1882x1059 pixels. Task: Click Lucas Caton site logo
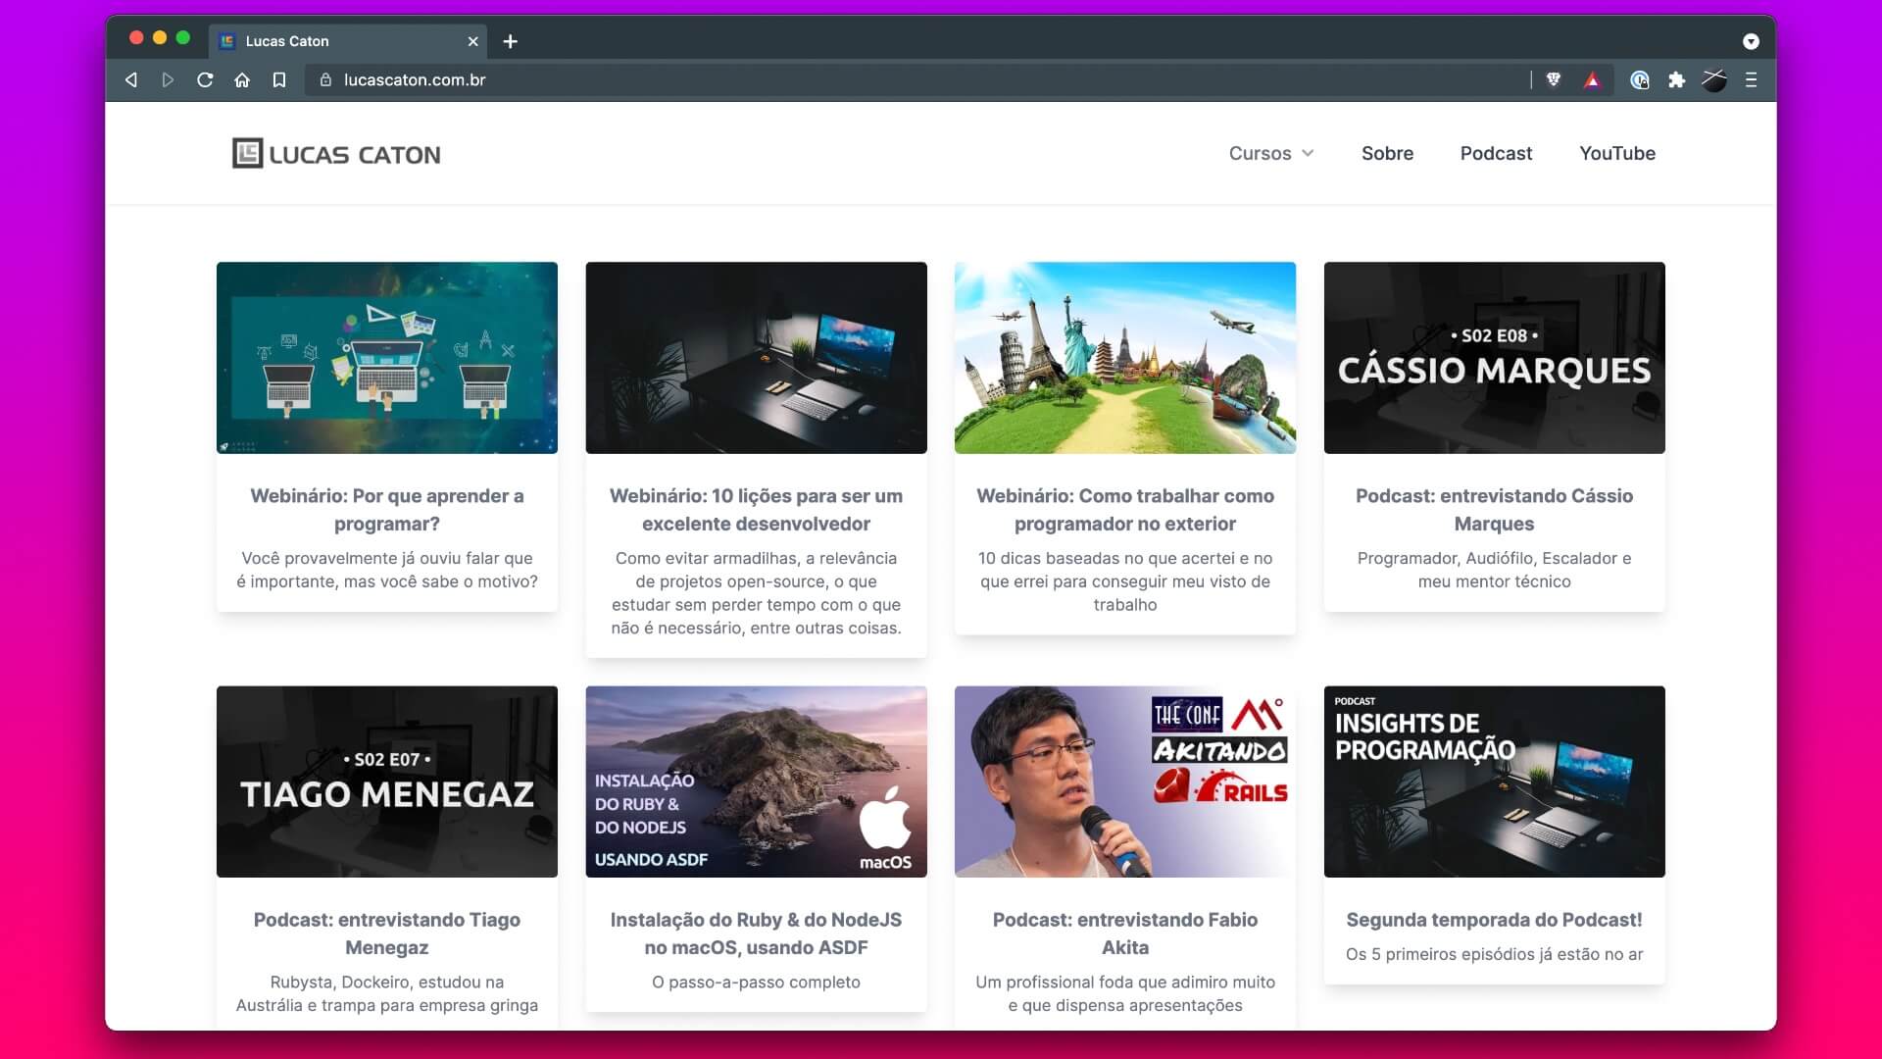[336, 154]
